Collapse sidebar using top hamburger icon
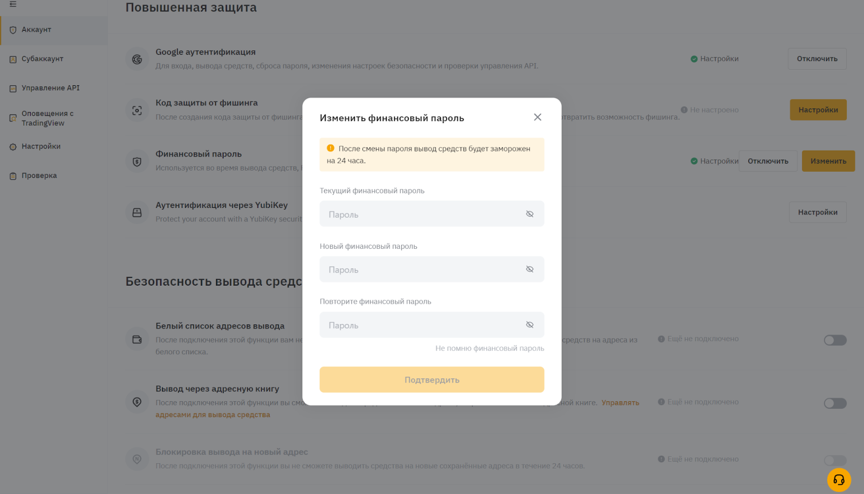 [x=13, y=4]
